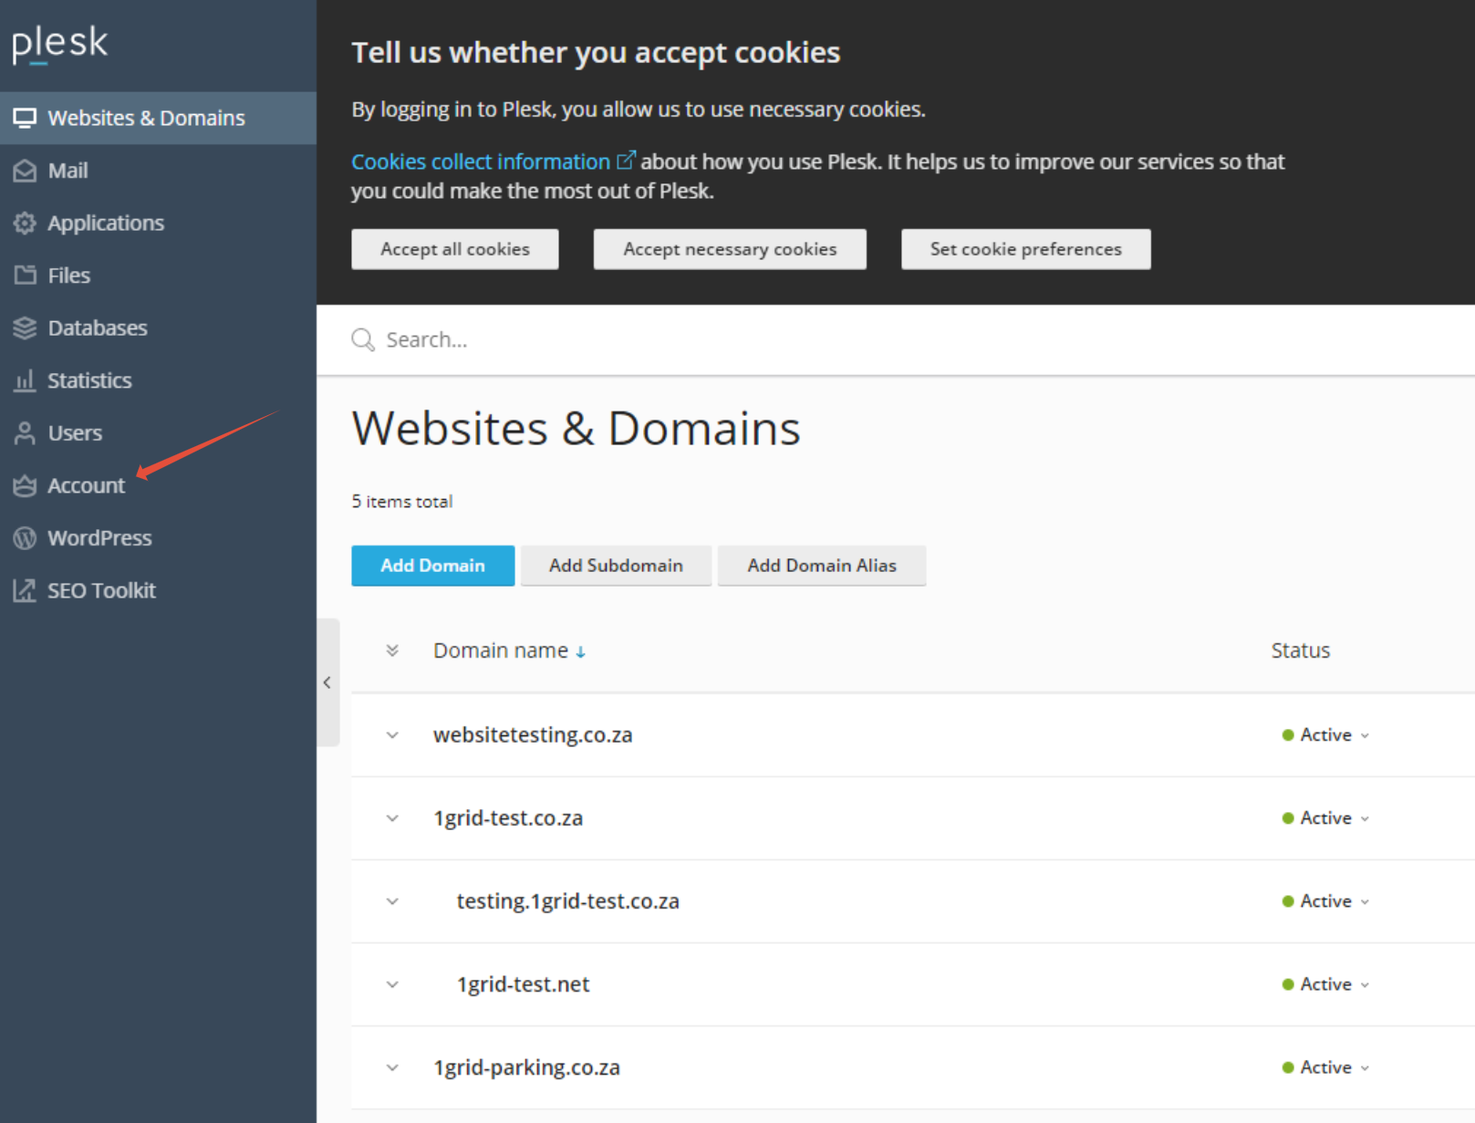Expand the websitetesting.co.za row

392,735
